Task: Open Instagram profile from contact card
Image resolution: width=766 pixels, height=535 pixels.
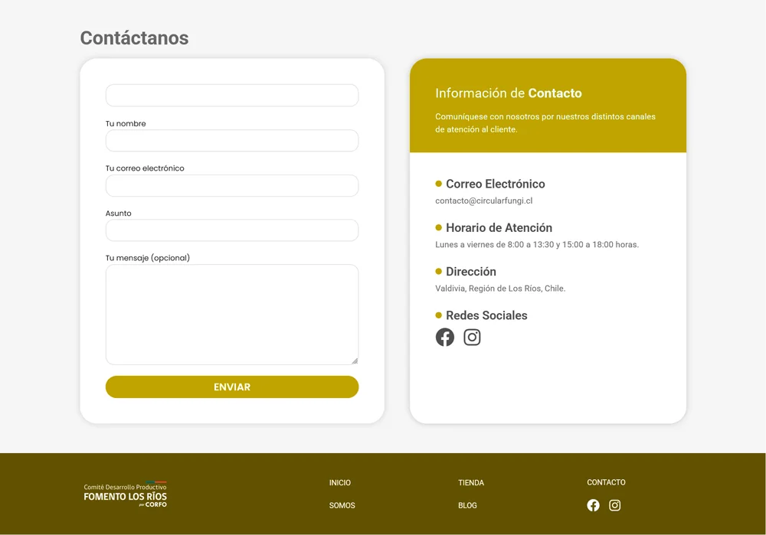Action: [472, 337]
